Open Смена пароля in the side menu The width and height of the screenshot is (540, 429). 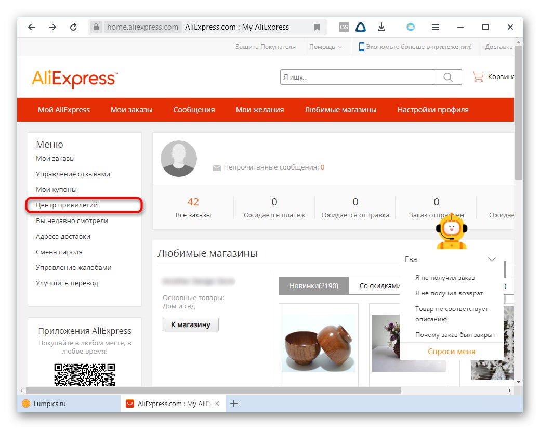(x=59, y=252)
